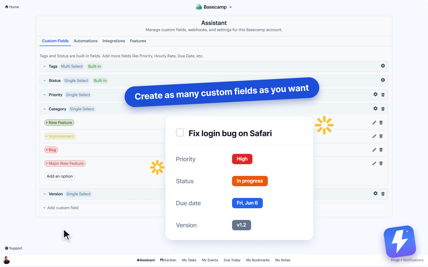428x267 pixels.
Task: Delete the Category custom field
Action: (383, 109)
